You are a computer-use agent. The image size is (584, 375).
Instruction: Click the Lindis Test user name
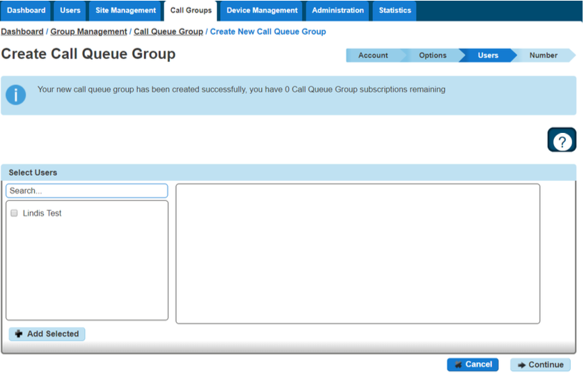coord(42,213)
